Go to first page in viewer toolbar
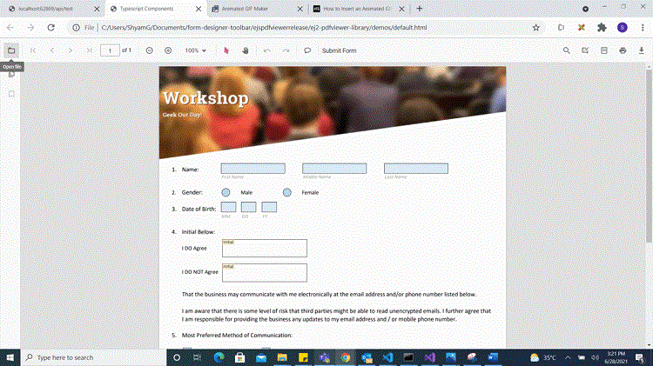 pyautogui.click(x=33, y=50)
